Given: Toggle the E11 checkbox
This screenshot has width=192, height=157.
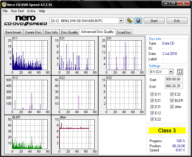Looking at the screenshot, I should pyautogui.click(x=152, y=94).
